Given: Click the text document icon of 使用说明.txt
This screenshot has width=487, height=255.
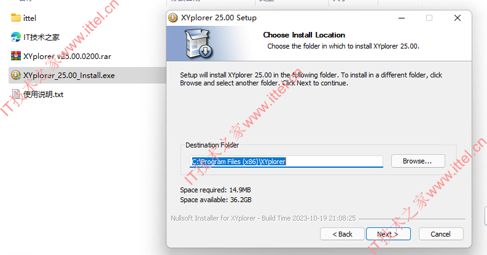Looking at the screenshot, I should tap(15, 94).
